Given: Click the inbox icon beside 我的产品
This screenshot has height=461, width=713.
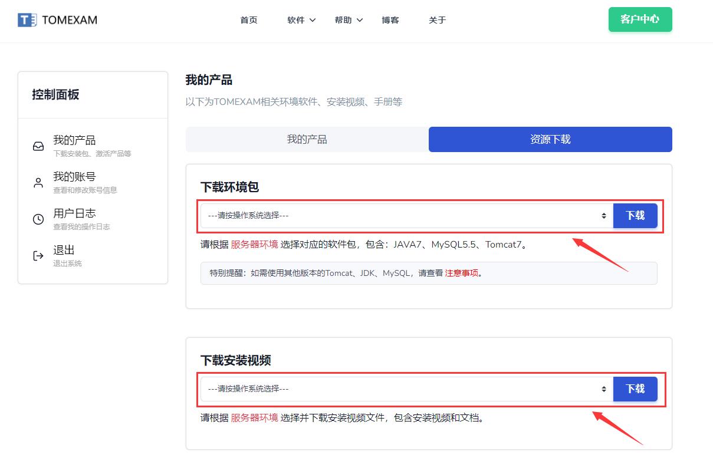Looking at the screenshot, I should [x=38, y=146].
